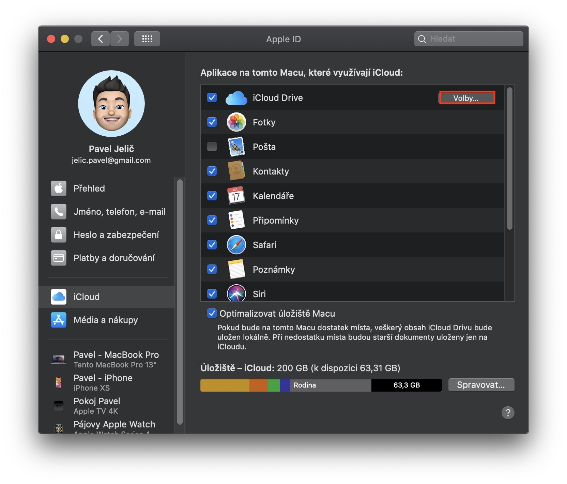Viewport: 567px width, 484px height.
Task: Click the blue storage bar segment
Action: 285,385
